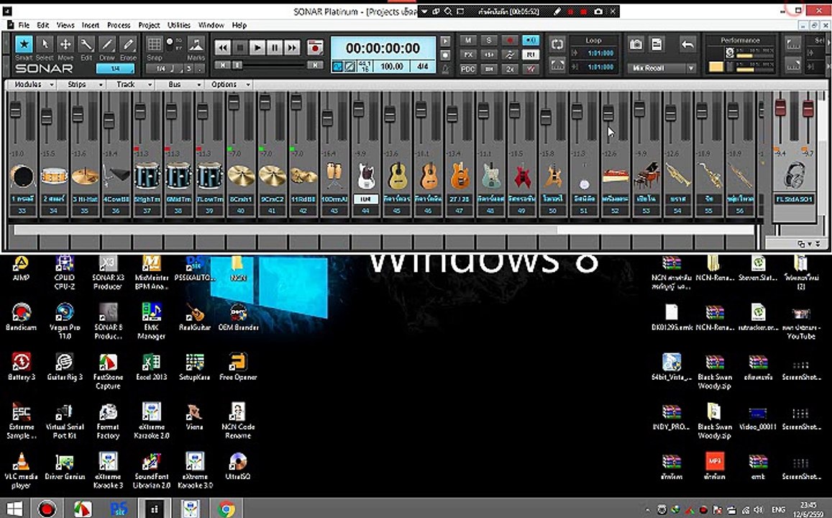The height and width of the screenshot is (518, 832).
Task: Toggle global arm record button
Action: pos(509,40)
